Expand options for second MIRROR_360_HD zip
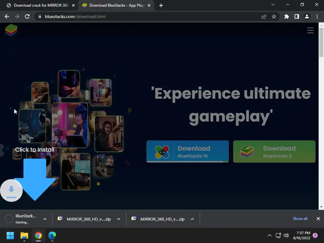This screenshot has width=324, height=243. click(192, 219)
